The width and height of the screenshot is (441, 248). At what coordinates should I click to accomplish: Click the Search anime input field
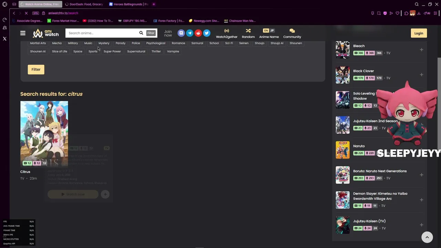pos(102,33)
